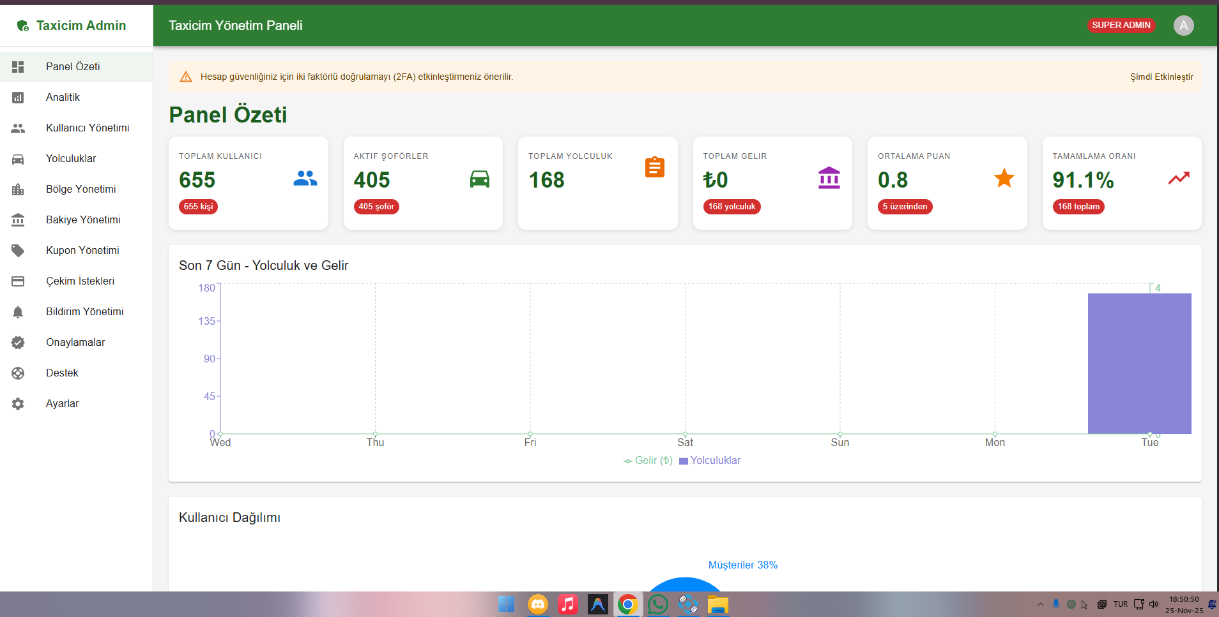1219x617 pixels.
Task: Click the Ayarlar gear icon
Action: (18, 404)
